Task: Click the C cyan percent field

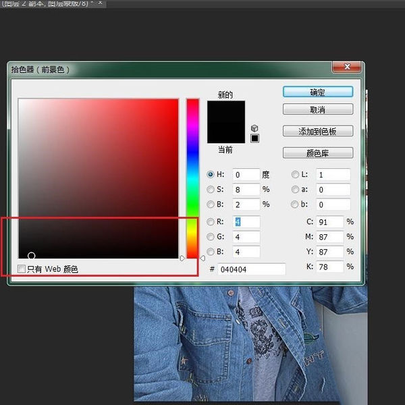Action: point(330,222)
